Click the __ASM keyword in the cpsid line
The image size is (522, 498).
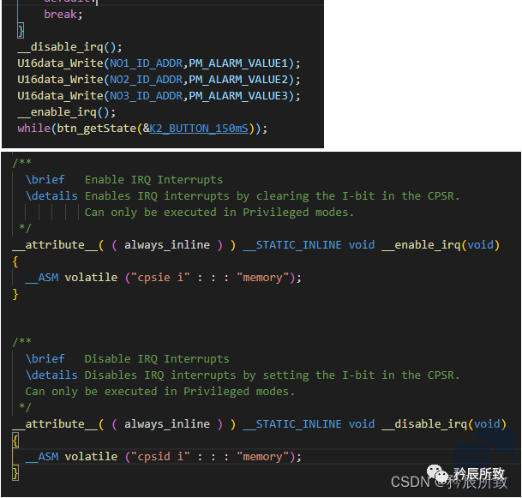click(42, 457)
